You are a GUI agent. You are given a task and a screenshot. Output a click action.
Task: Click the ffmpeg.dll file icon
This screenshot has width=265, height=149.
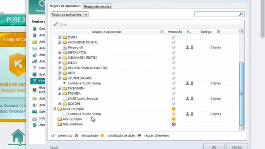pyautogui.click(x=65, y=48)
